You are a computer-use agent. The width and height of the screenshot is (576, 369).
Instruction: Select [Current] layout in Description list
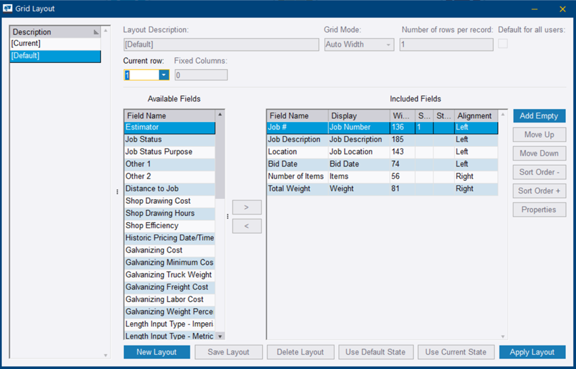54,44
